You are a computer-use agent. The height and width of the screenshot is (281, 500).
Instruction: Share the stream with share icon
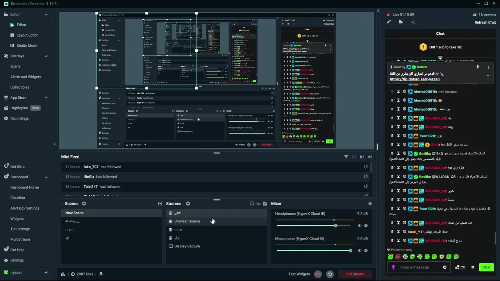413,22
